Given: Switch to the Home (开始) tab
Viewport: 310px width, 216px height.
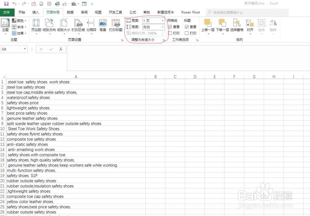Looking at the screenshot, I should pos(22,12).
